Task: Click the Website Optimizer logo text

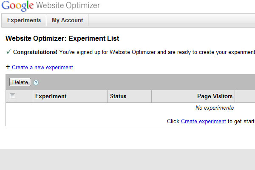Action: click(x=68, y=6)
